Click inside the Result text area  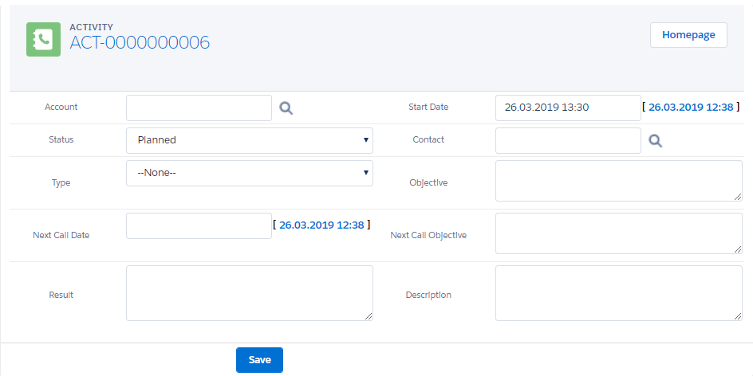pos(249,293)
